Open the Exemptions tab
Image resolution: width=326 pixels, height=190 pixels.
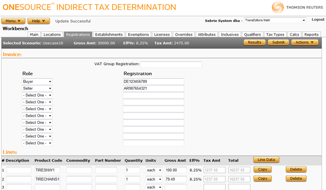point(139,34)
